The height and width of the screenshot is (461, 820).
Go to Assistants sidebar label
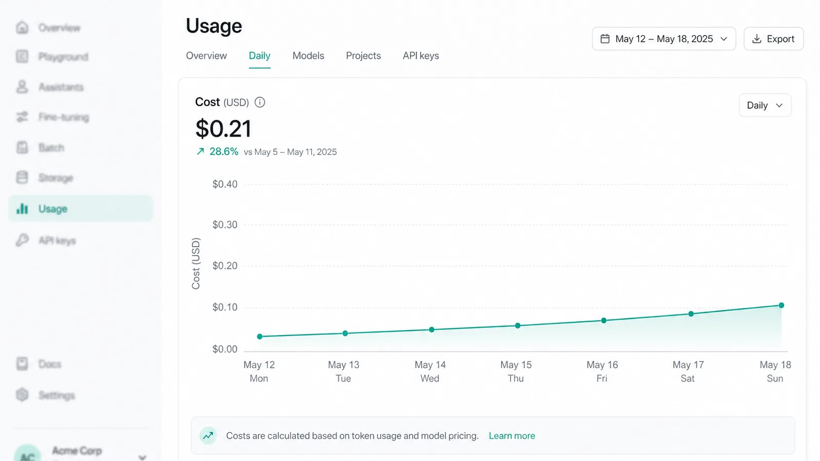click(61, 87)
